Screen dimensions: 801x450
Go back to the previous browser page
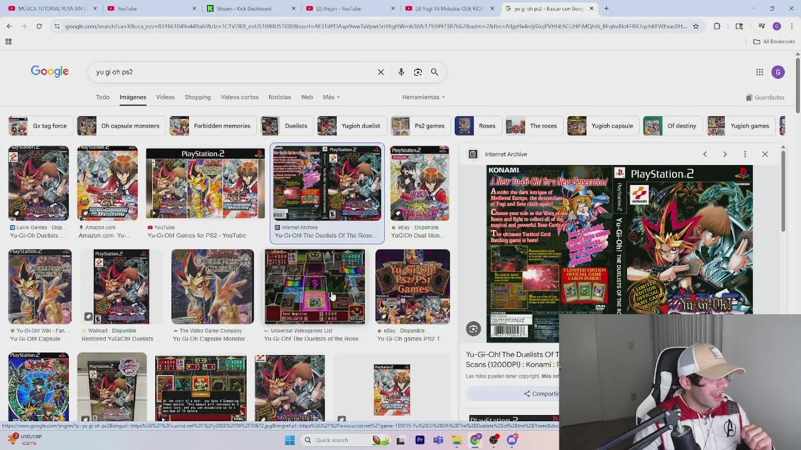coord(9,26)
